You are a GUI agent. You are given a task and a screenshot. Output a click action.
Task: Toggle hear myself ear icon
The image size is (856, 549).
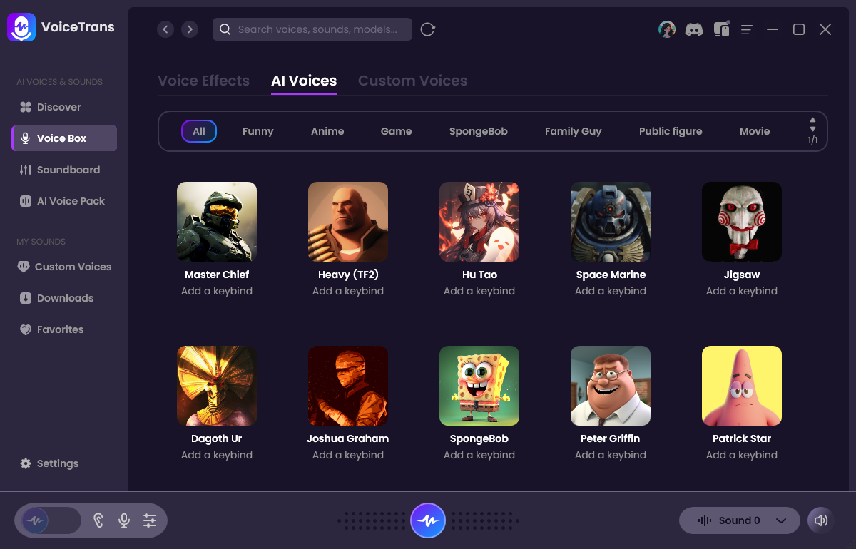[98, 520]
